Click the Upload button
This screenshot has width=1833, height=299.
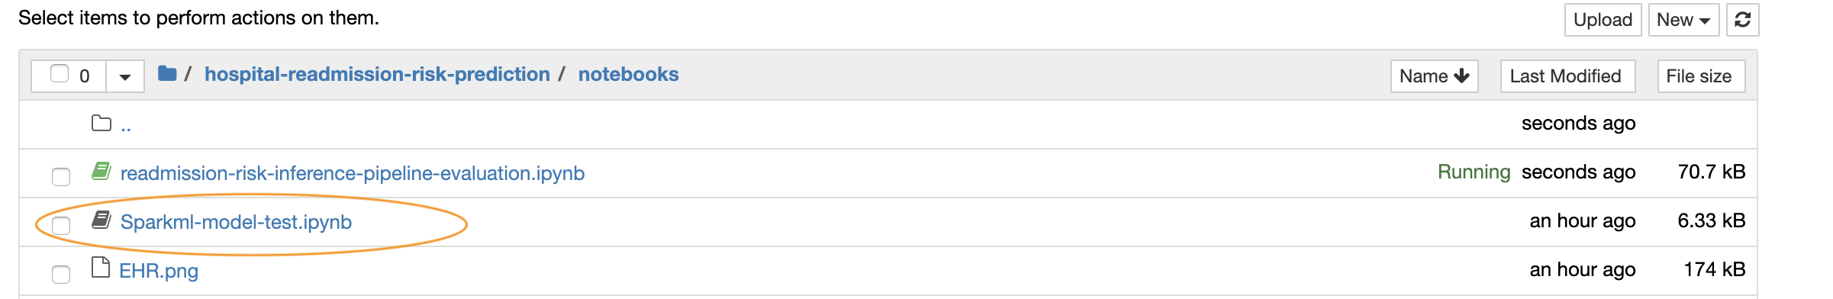(1603, 20)
